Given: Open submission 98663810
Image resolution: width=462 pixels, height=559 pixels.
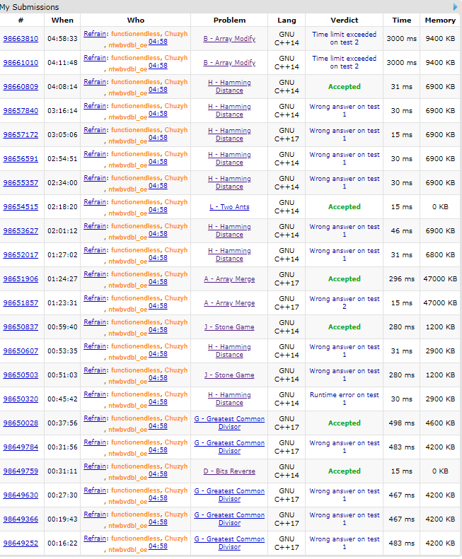Looking at the screenshot, I should (21, 38).
